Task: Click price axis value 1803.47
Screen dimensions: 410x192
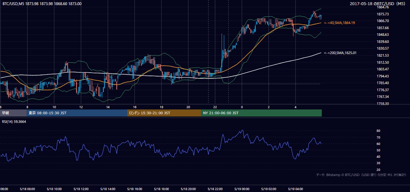Action: point(383,69)
